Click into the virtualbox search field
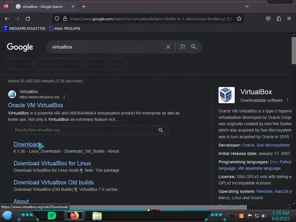The width and height of the screenshot is (296, 222). [106, 47]
